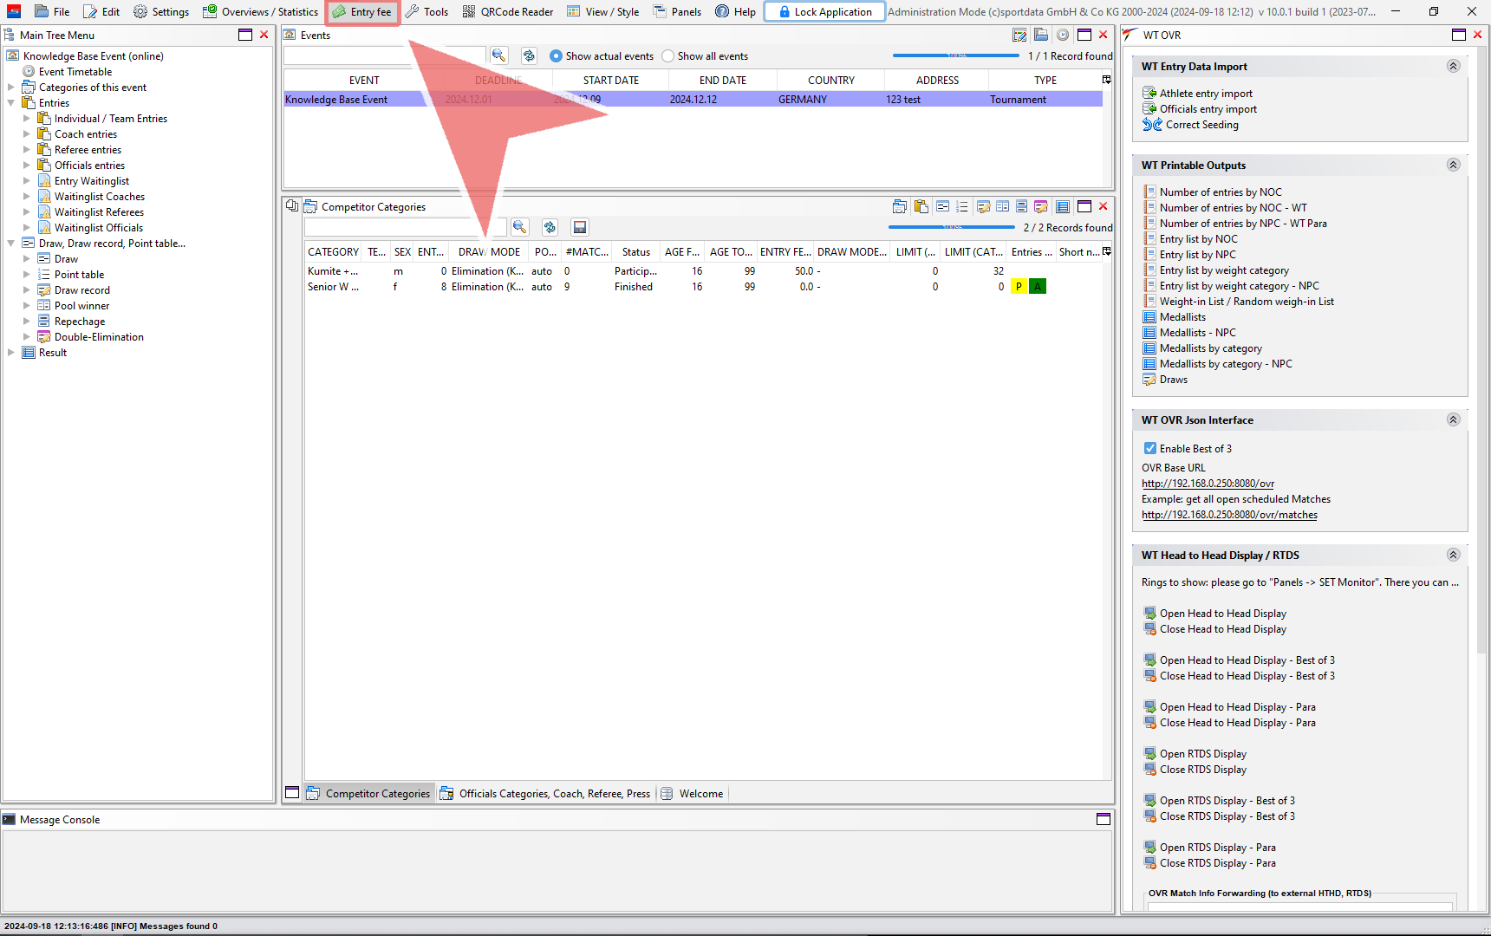Click the Events search input field
The height and width of the screenshot is (936, 1491).
384,56
